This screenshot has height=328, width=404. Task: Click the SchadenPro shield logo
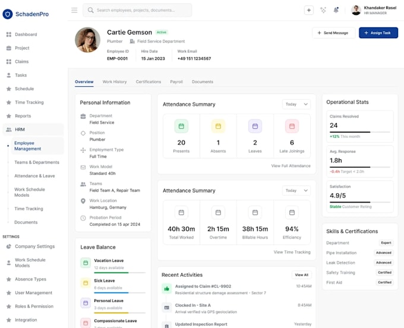[8, 14]
